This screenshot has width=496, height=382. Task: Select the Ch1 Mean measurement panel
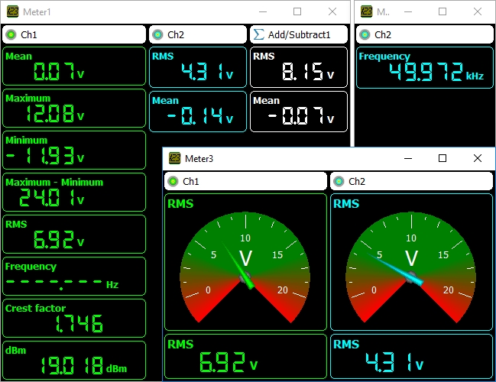click(73, 66)
